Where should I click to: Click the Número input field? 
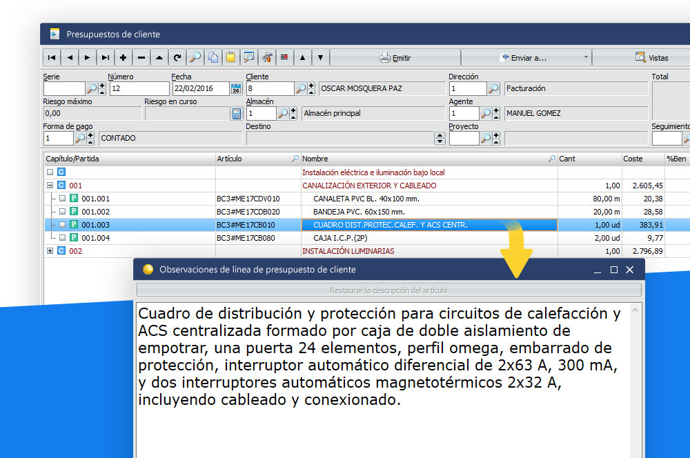pos(139,89)
